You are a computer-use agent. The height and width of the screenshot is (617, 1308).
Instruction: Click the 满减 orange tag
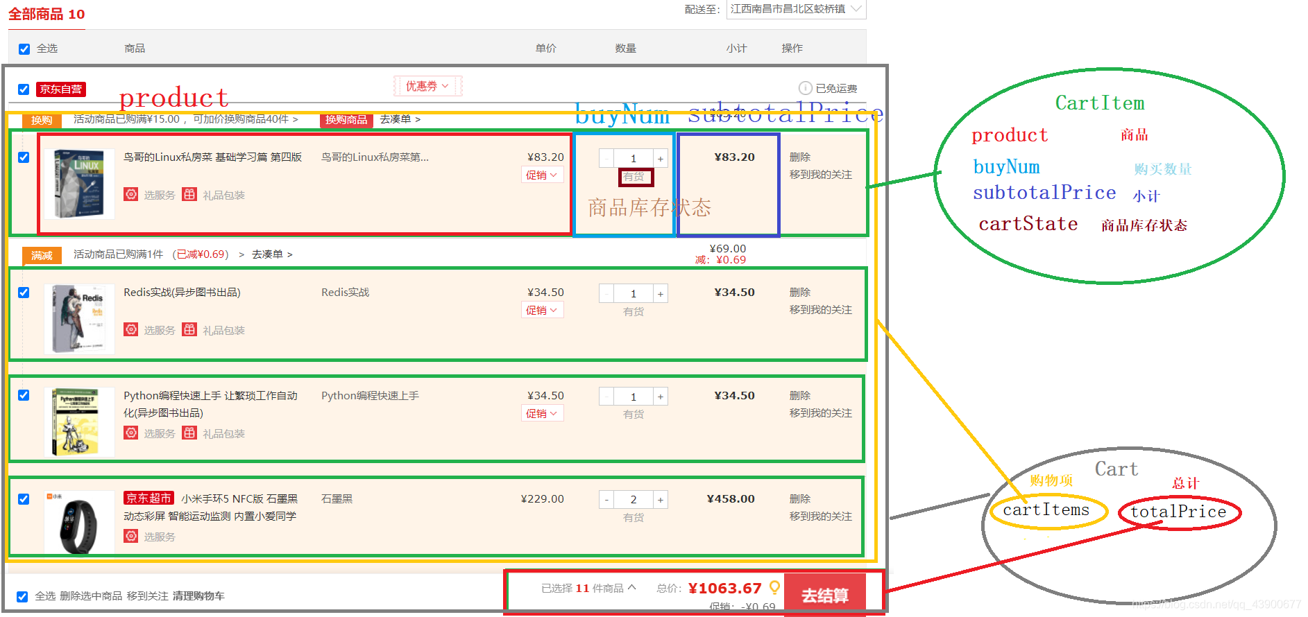[42, 255]
